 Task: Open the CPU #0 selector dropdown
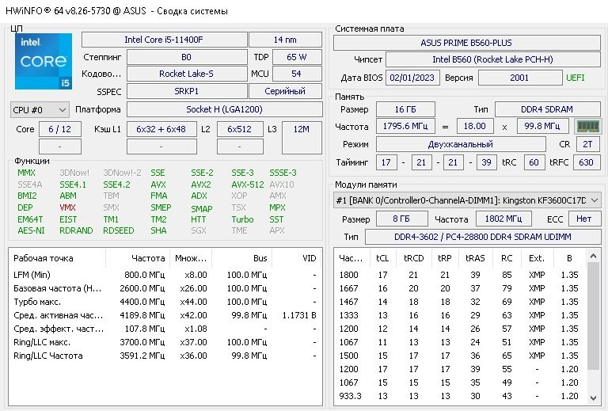click(40, 110)
